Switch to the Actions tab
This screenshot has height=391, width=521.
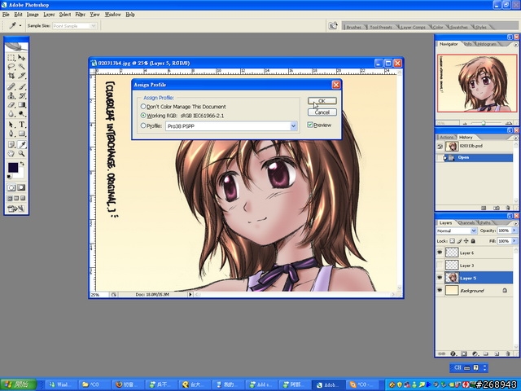point(446,137)
